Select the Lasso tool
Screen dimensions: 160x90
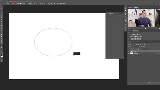tap(1, 13)
